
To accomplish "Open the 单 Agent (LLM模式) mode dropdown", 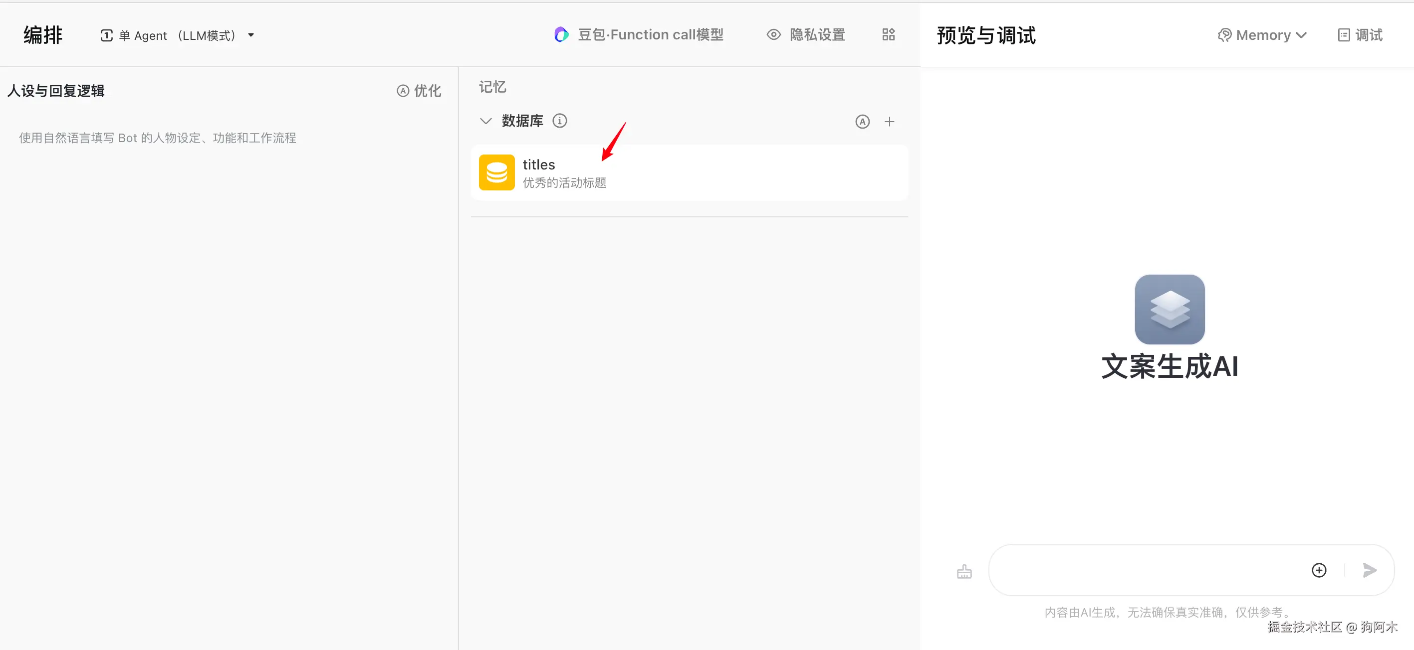I will click(177, 35).
